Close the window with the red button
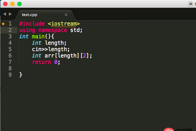196x131 pixels. point(5,4)
